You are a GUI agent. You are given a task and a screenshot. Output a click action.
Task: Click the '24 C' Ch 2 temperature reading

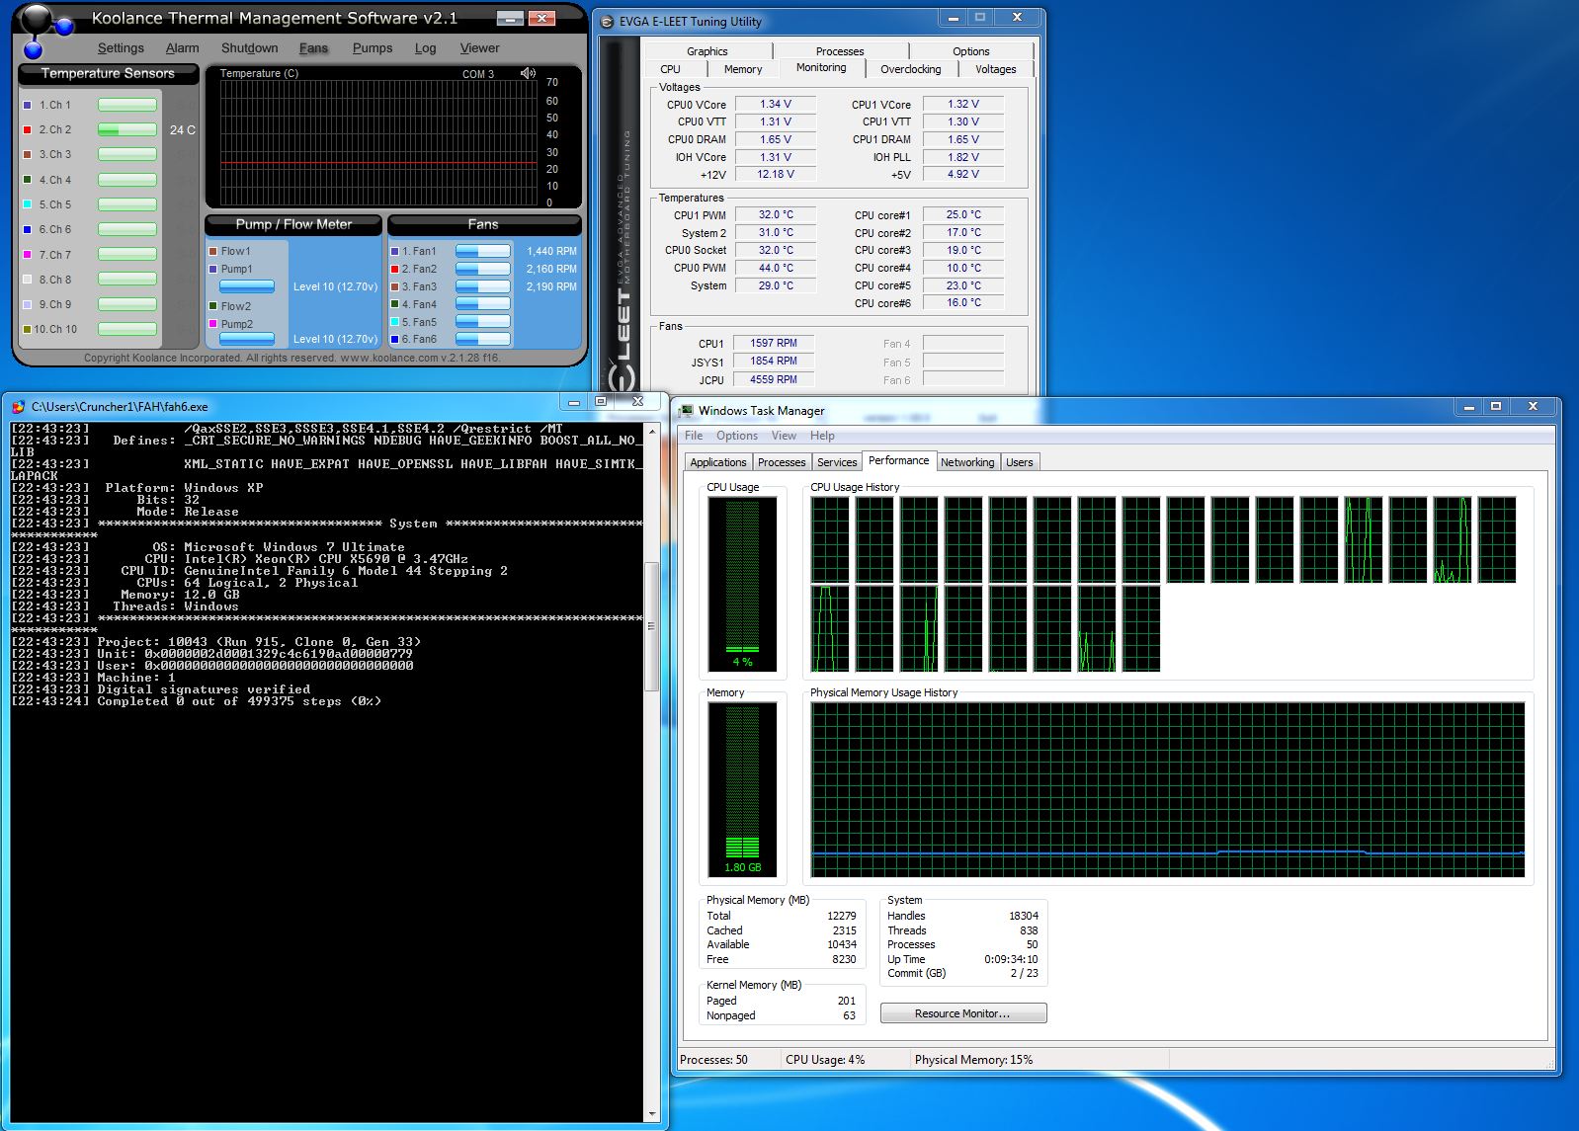click(183, 129)
